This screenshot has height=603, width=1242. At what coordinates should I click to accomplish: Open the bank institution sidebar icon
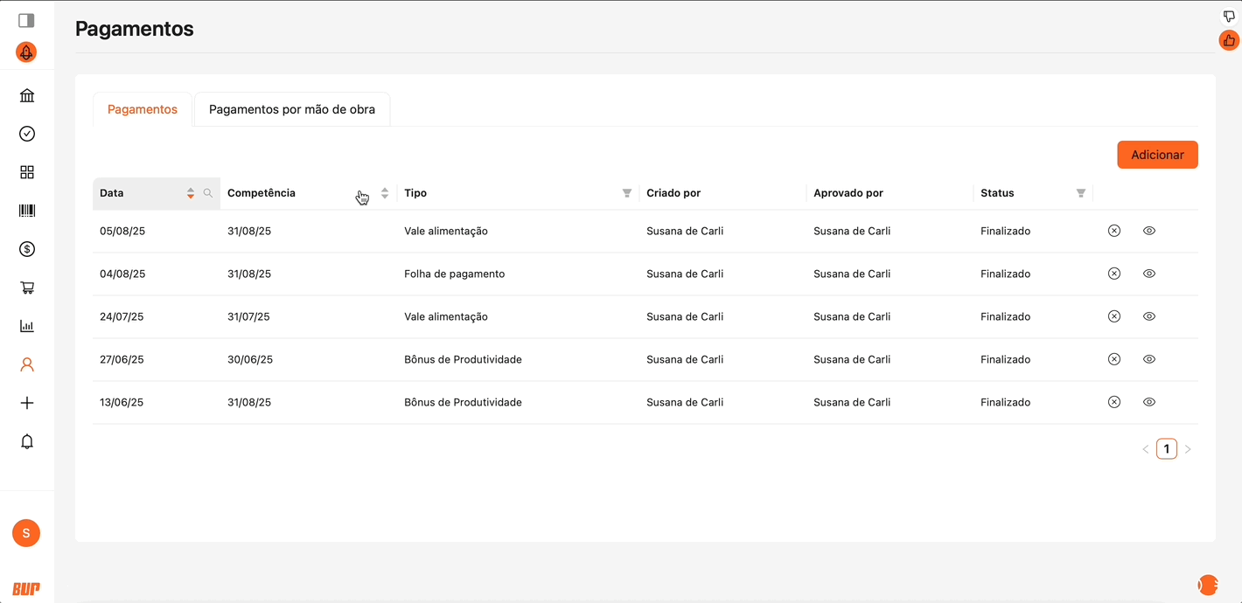tap(27, 95)
